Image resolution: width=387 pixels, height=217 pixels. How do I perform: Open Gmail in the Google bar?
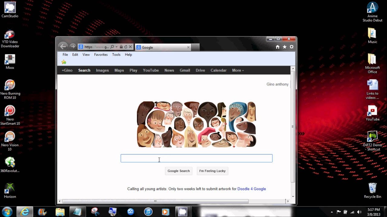pos(185,70)
